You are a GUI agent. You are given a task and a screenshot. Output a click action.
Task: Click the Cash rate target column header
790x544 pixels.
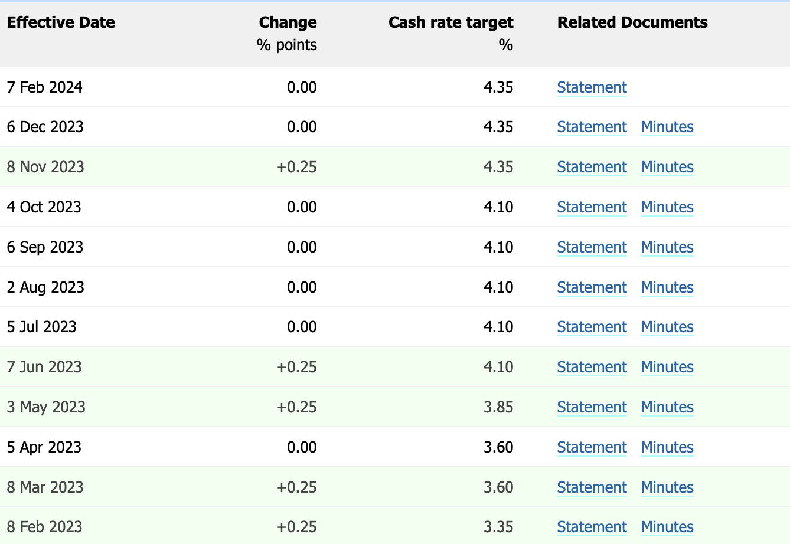point(451,22)
